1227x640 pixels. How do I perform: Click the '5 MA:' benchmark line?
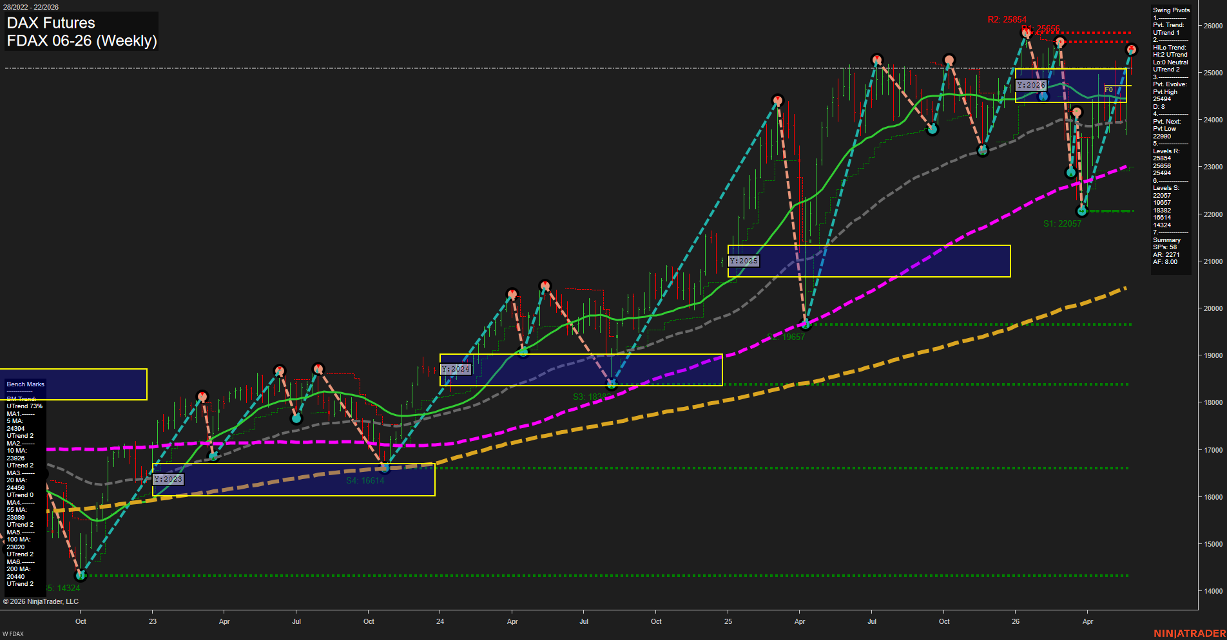click(15, 421)
